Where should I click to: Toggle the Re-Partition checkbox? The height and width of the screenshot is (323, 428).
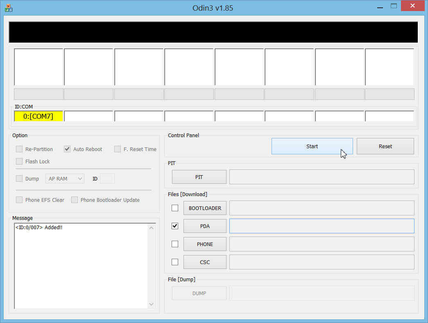(x=19, y=149)
